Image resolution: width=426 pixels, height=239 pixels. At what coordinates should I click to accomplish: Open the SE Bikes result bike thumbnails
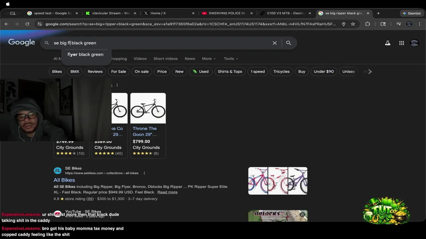(x=278, y=181)
